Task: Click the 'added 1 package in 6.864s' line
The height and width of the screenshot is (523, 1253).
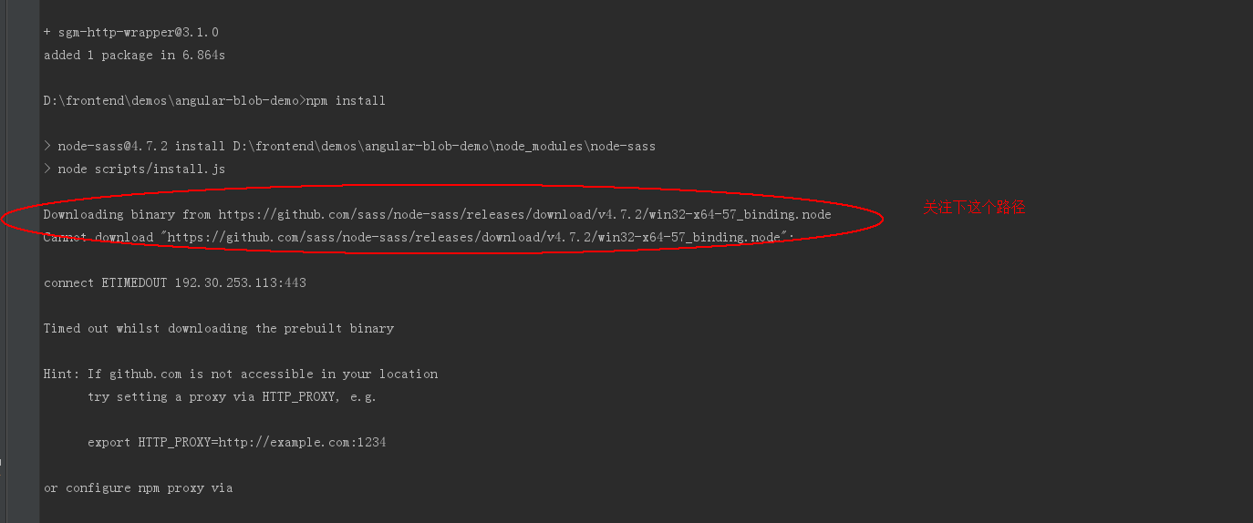Action: click(x=134, y=56)
